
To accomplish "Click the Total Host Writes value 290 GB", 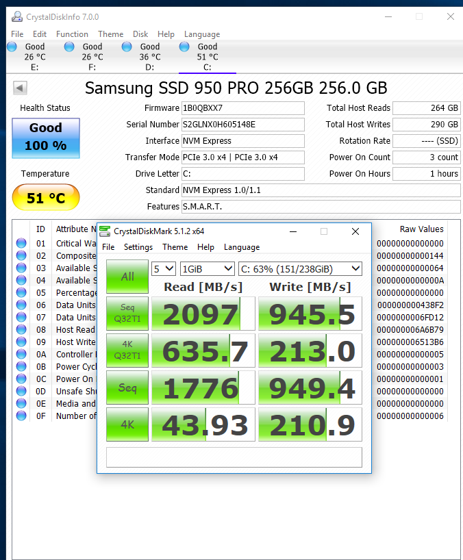I will click(x=427, y=125).
